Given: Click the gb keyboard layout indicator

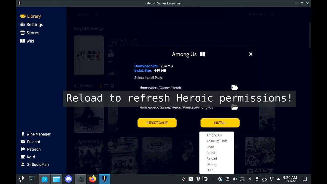Looking at the screenshot, I should [264, 179].
